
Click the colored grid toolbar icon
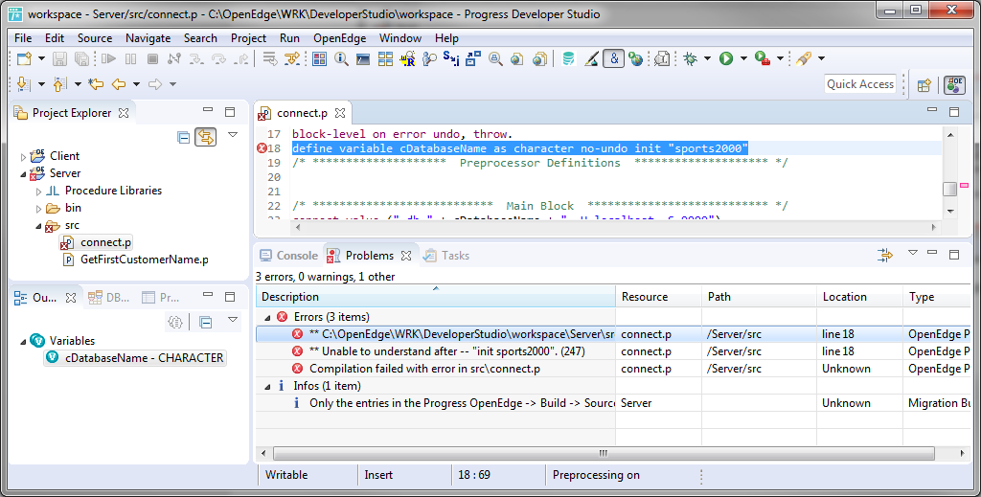pyautogui.click(x=320, y=58)
